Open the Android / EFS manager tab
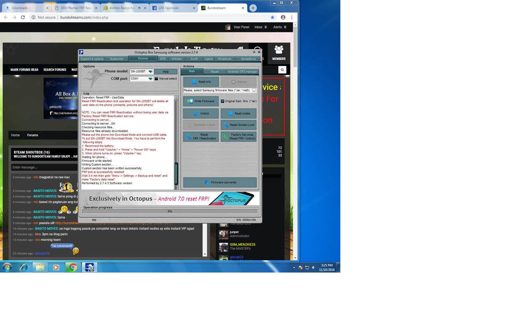The width and height of the screenshot is (511, 330). [x=243, y=72]
